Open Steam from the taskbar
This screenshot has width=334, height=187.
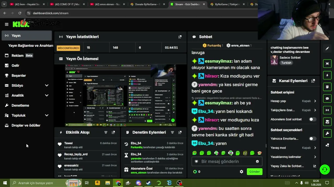point(148,183)
